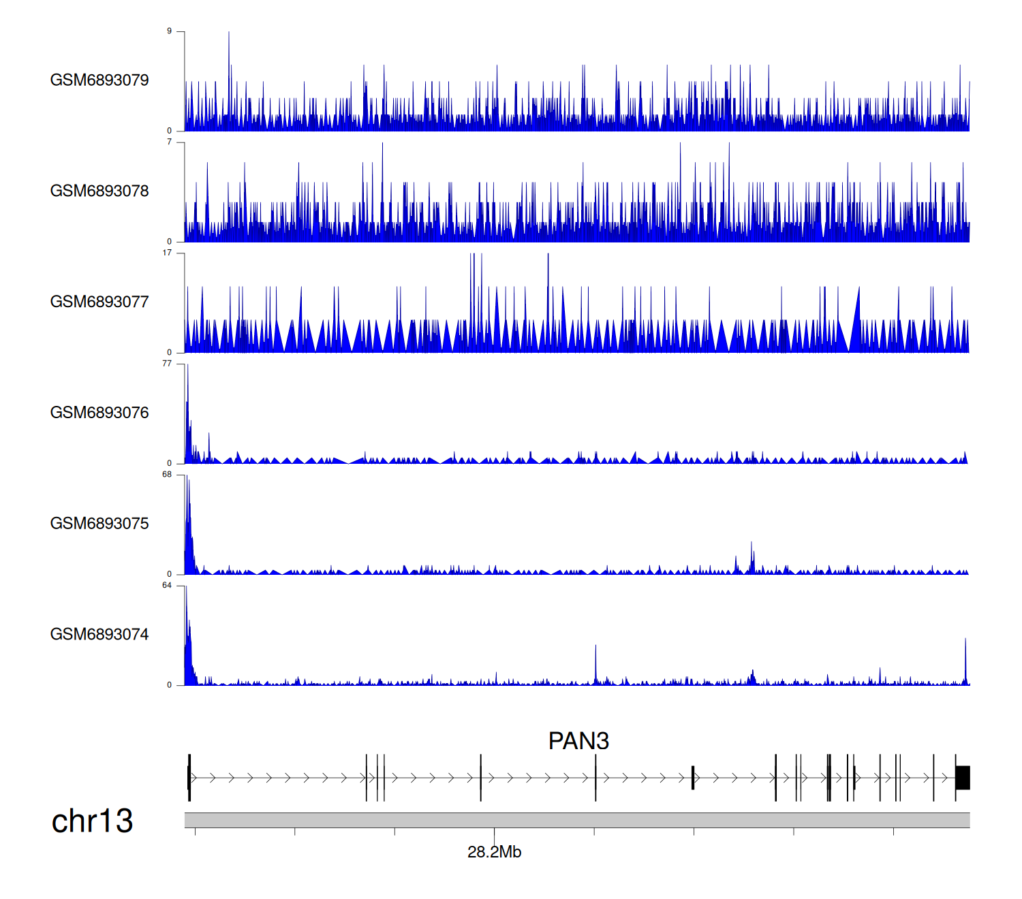Select the GSM6893074 track name

point(99,635)
